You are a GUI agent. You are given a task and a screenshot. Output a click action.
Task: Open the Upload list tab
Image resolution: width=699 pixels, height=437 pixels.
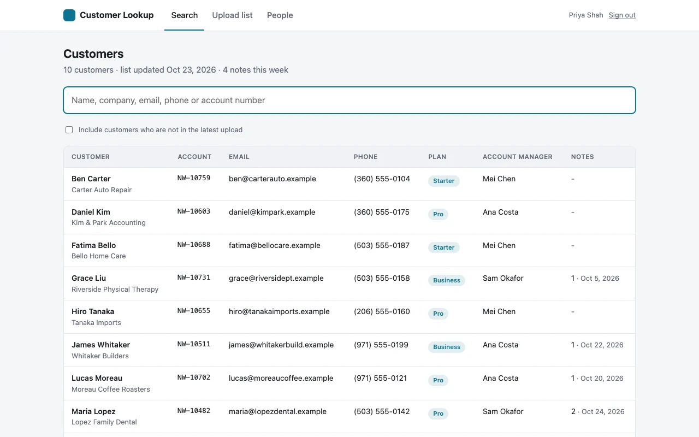click(232, 15)
